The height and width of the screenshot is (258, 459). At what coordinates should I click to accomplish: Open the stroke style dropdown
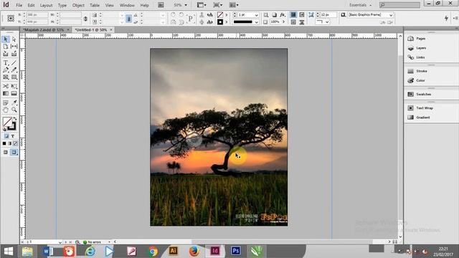pos(257,22)
